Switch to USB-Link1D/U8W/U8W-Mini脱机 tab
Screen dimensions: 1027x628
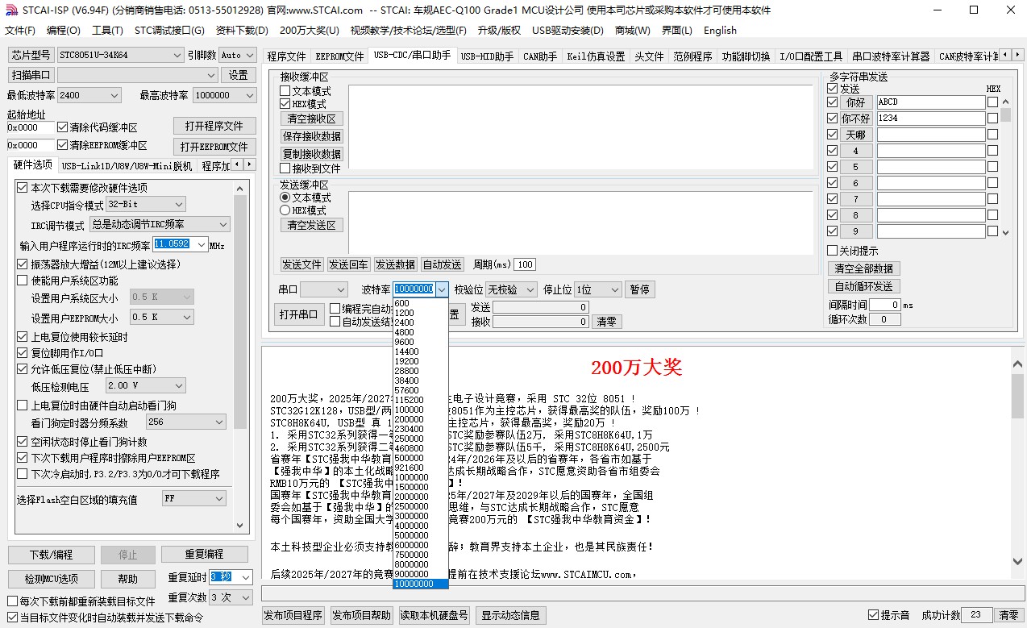click(x=127, y=166)
